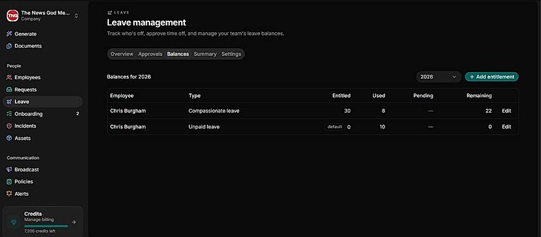The width and height of the screenshot is (541, 237).
Task: Click the Balances for 2026 heading
Action: [129, 77]
